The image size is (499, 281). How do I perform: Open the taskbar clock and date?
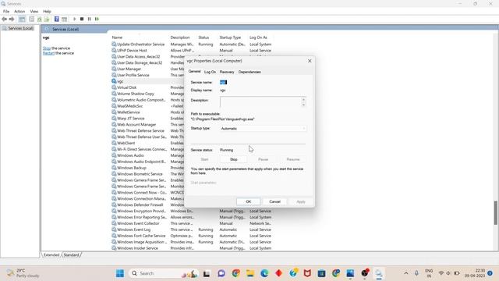click(x=475, y=273)
